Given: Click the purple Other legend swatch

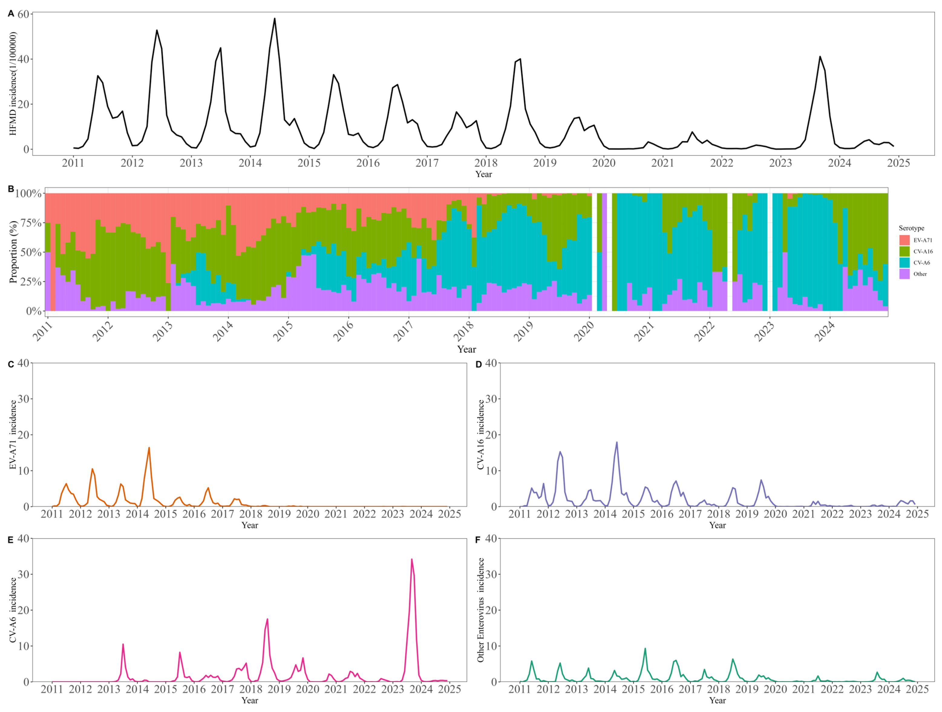Looking at the screenshot, I should [x=904, y=274].
